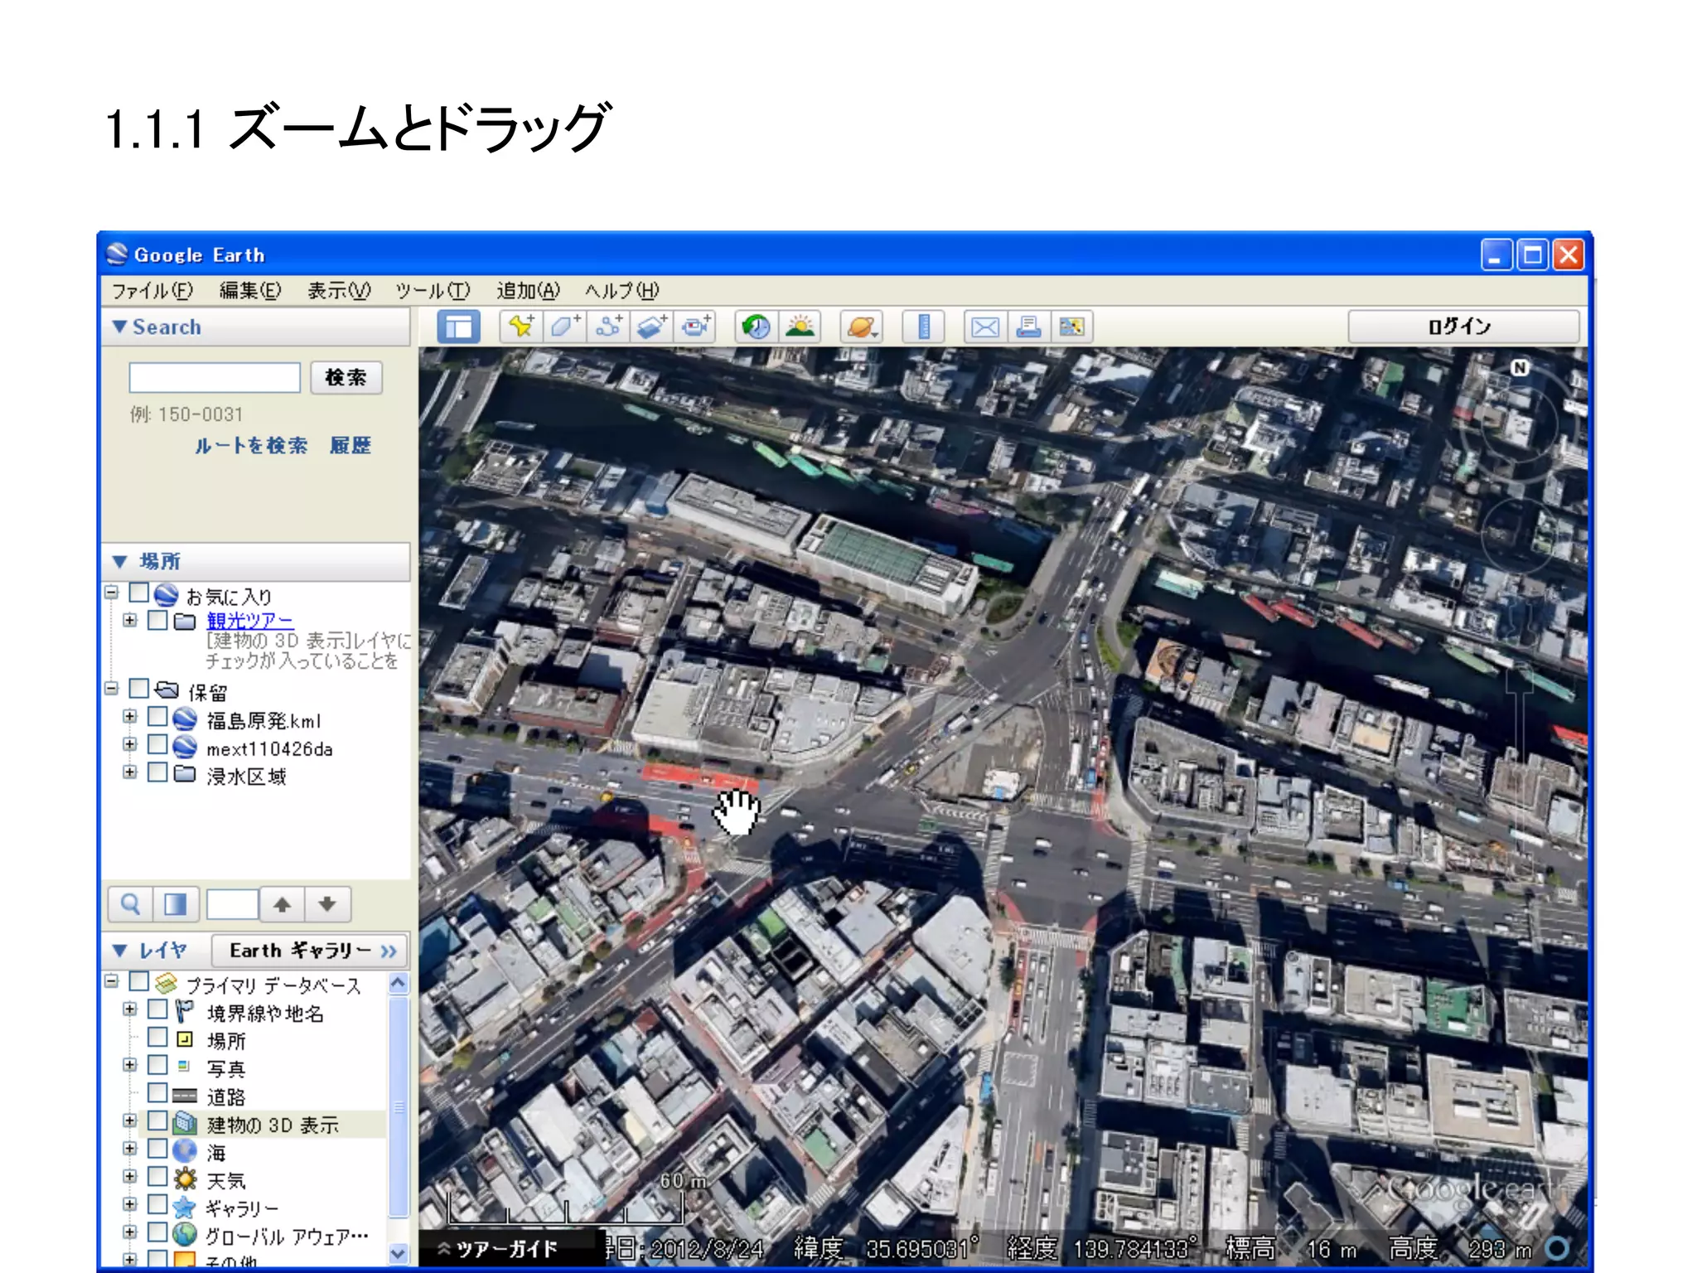The image size is (1697, 1273).
Task: Collapse the 場所 panel triangle
Action: click(x=120, y=561)
